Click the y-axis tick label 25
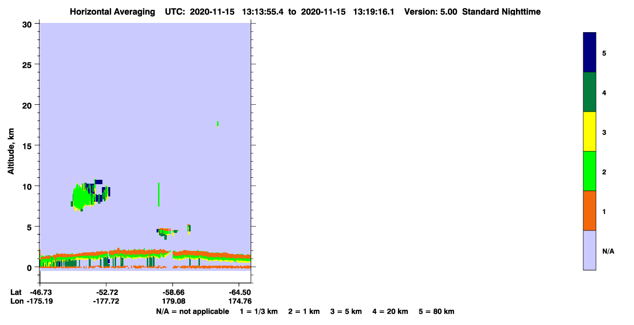Image resolution: width=634 pixels, height=325 pixels. pos(28,64)
